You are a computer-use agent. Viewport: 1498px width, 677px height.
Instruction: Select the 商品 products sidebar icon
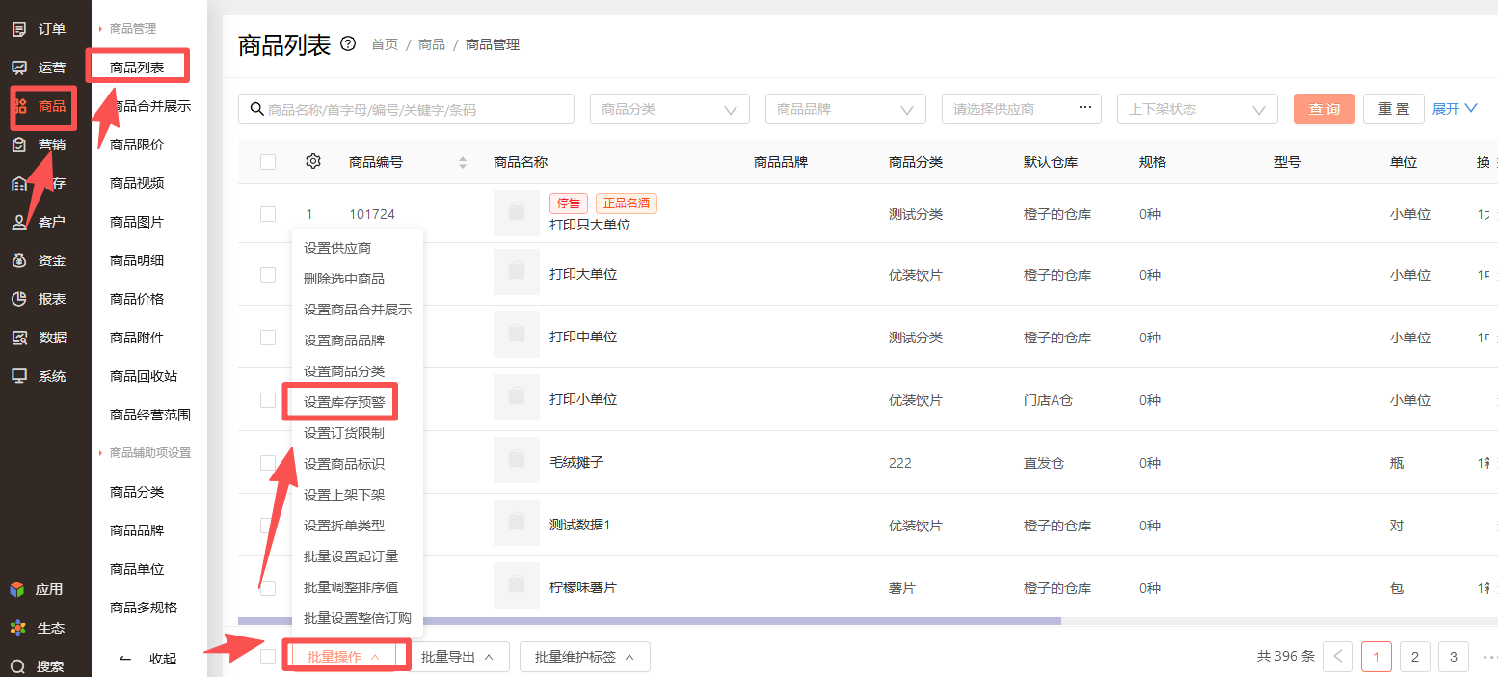click(19, 106)
